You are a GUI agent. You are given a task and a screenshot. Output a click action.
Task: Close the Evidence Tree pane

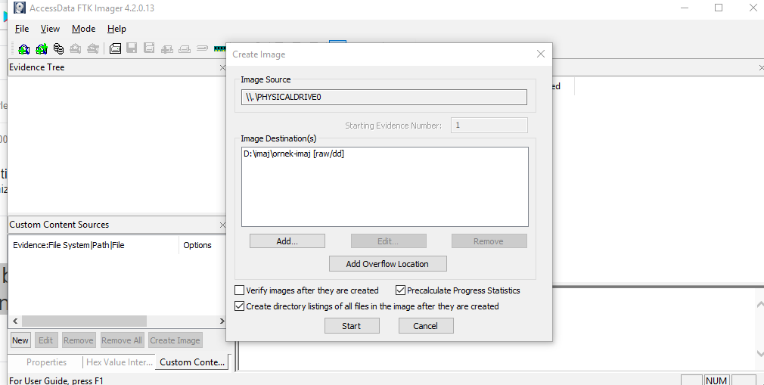[x=222, y=68]
